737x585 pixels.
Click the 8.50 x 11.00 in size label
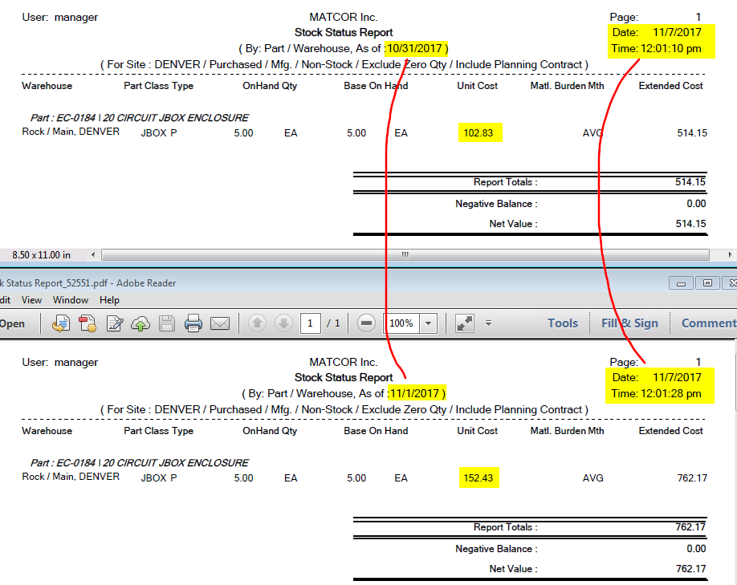coord(42,254)
